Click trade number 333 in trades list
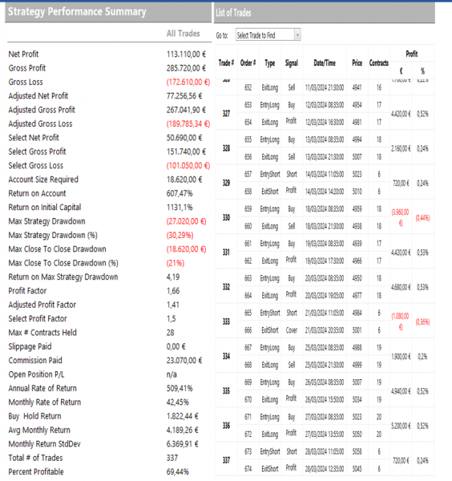This screenshot has height=481, width=452. 226,321
